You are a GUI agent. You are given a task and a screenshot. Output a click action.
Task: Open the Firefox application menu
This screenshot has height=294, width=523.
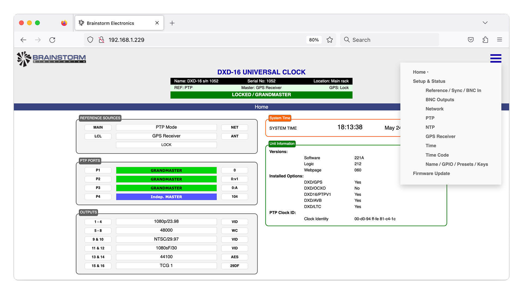500,40
